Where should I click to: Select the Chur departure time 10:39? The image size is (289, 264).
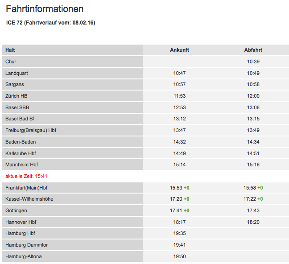tap(253, 62)
